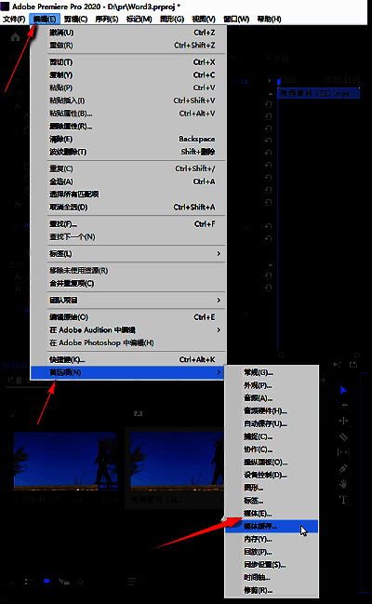The width and height of the screenshot is (372, 604).
Task: Select the Selection tool arrow
Action: [343, 390]
